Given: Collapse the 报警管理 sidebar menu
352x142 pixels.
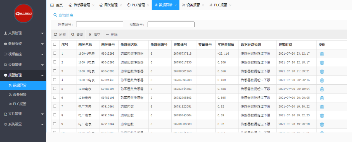Looking at the screenshot, I should click(23, 75).
